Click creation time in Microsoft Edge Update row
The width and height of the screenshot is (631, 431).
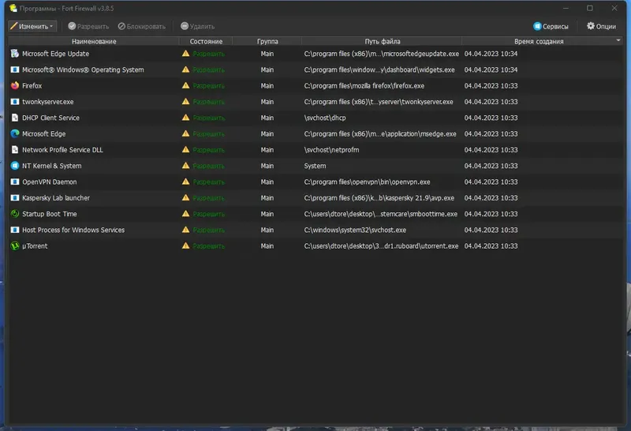click(x=491, y=54)
